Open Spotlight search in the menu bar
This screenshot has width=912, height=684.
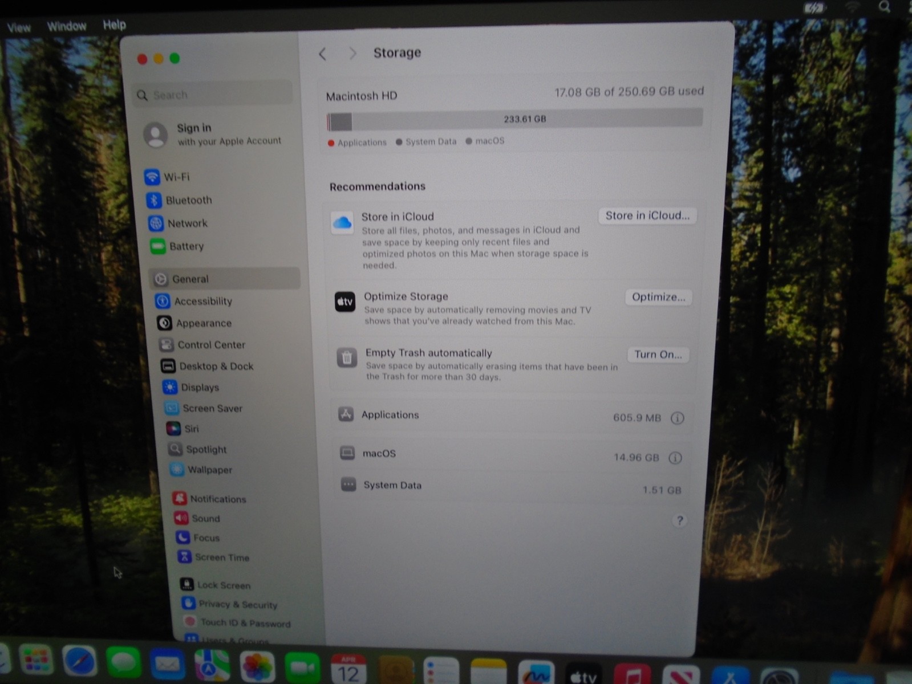(884, 7)
